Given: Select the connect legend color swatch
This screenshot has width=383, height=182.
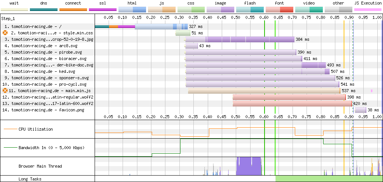Looking at the screenshot, I should point(73,10).
